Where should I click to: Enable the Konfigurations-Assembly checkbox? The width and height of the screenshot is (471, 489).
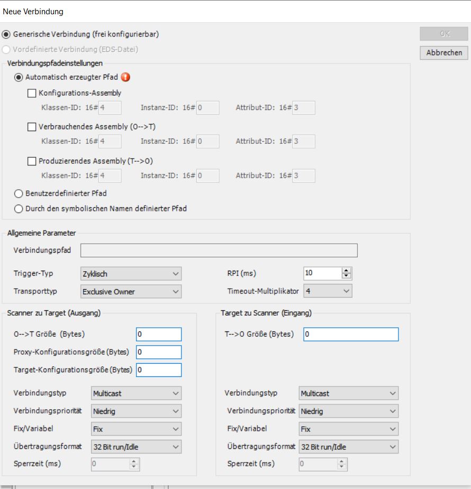point(32,93)
